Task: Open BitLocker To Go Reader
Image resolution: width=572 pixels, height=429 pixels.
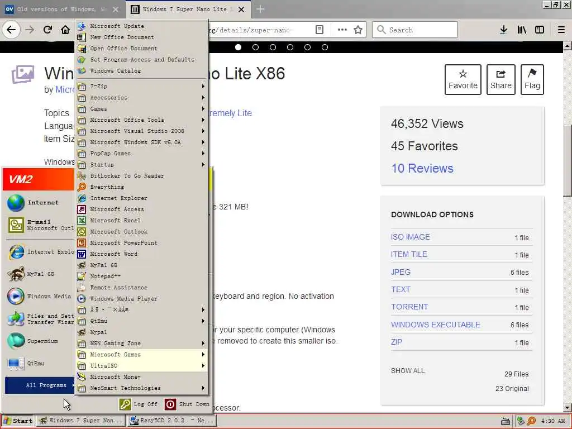Action: [x=141, y=175]
